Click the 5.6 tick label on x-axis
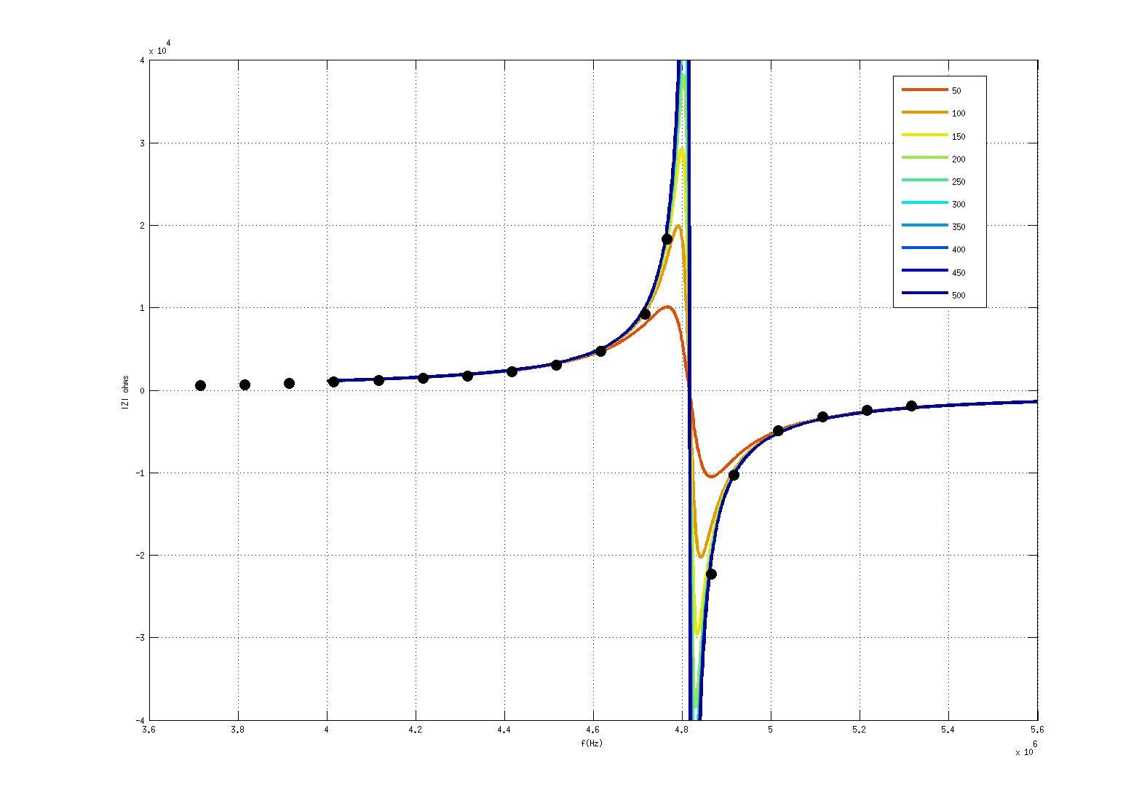Screen dimensions: 1147x809 pyautogui.click(x=1036, y=729)
